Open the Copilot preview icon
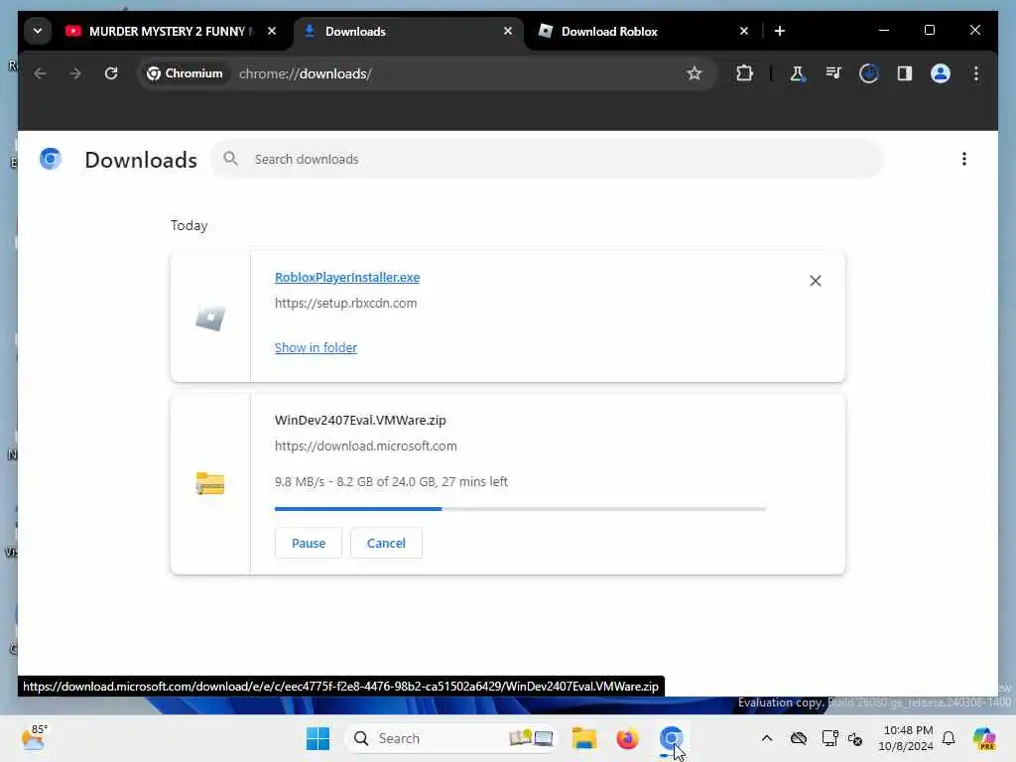This screenshot has height=762, width=1016. (984, 738)
